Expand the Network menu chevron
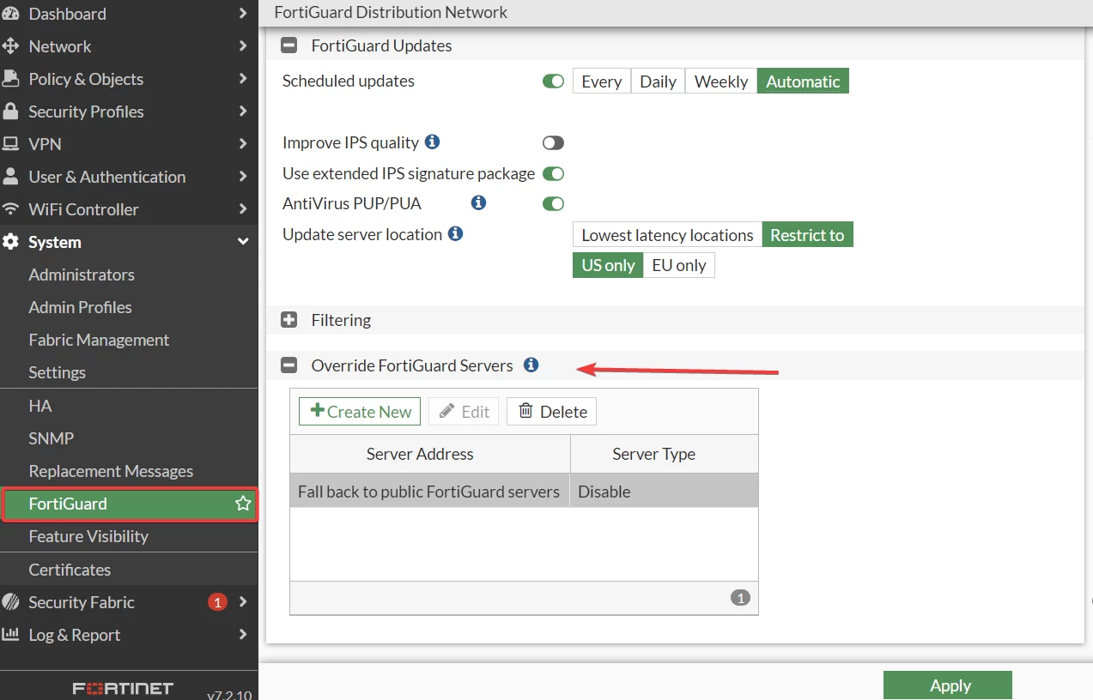Image resolution: width=1093 pixels, height=700 pixels. tap(244, 46)
